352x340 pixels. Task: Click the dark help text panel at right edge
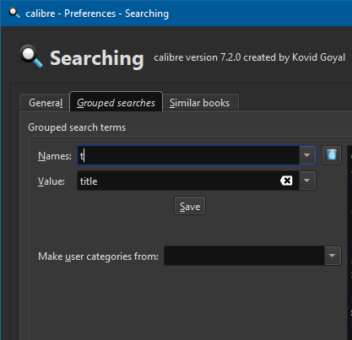(349, 242)
